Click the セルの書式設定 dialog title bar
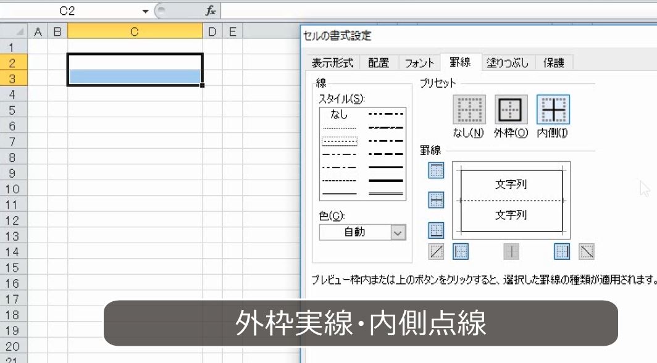657x363 pixels. coord(479,36)
